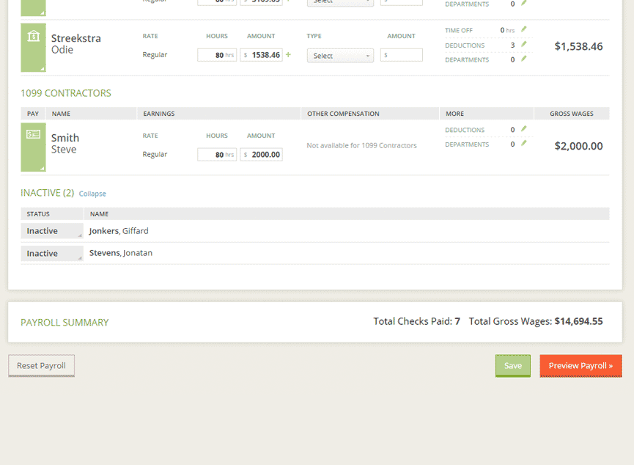The image size is (634, 465).
Task: Click the PAY column header in contractors table
Action: [33, 114]
